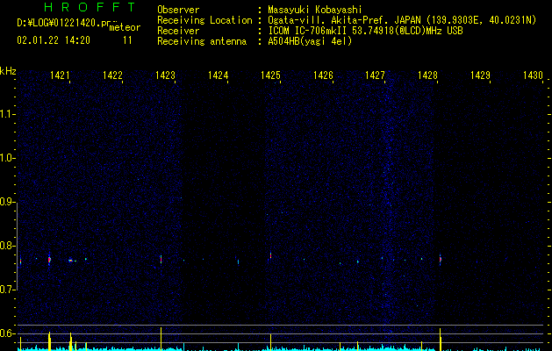Click the meteor echo just before 1425 tick
Viewport: 552px width, 351px height.
(x=270, y=255)
